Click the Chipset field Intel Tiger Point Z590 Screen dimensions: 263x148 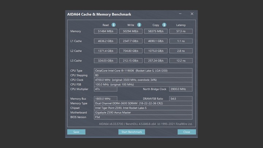pos(143,108)
